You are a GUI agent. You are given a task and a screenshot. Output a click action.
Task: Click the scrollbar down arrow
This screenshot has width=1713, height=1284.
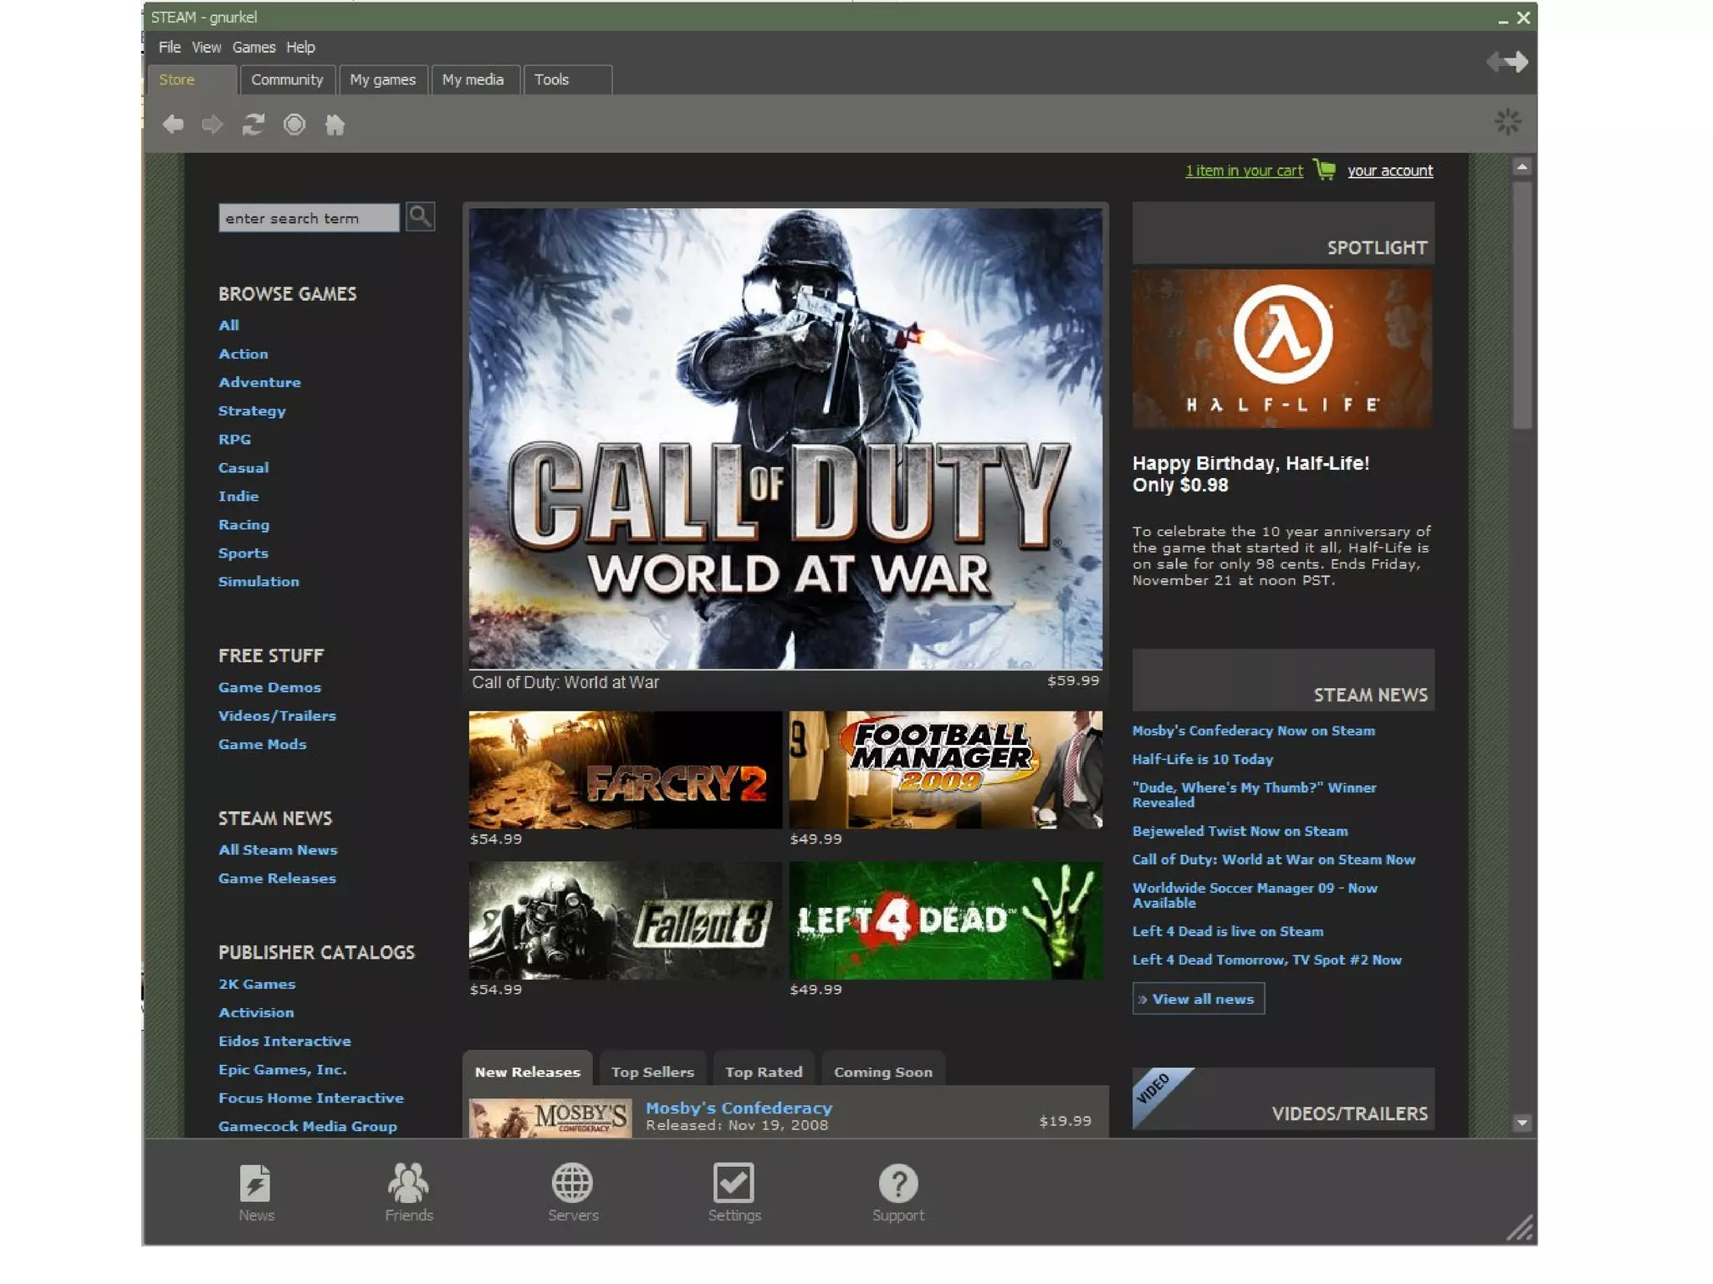click(x=1521, y=1123)
